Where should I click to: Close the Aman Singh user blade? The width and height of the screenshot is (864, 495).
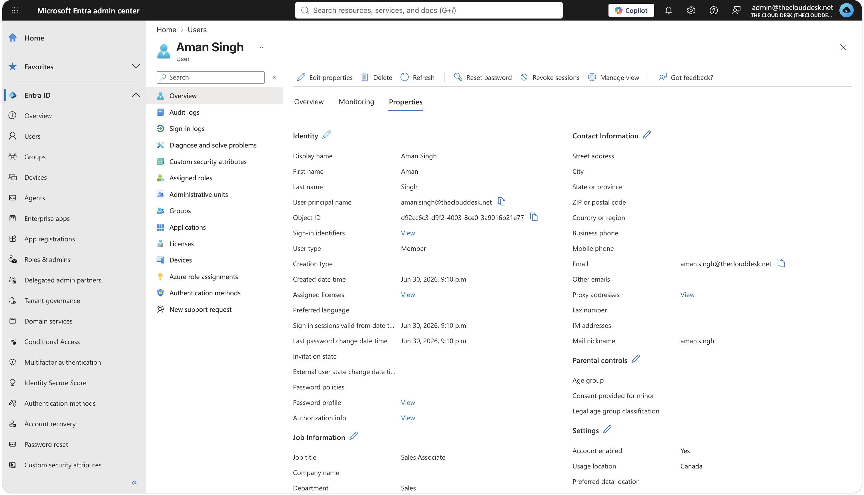pos(843,47)
